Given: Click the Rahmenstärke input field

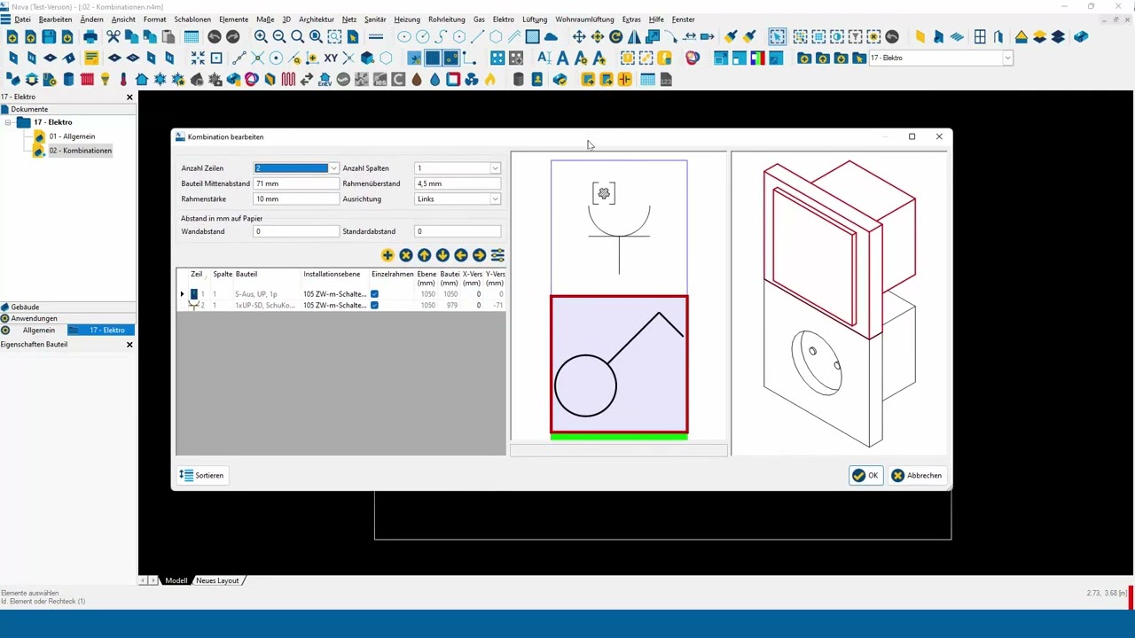Looking at the screenshot, I should click(x=296, y=199).
